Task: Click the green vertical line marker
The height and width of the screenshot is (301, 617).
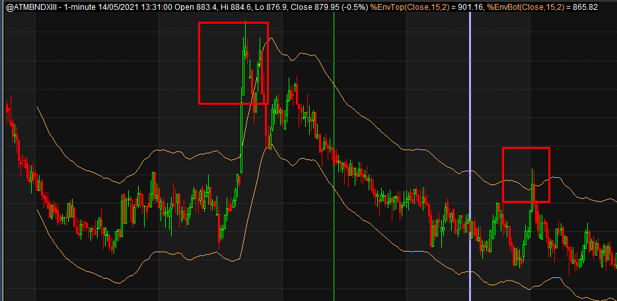Action: tap(334, 156)
